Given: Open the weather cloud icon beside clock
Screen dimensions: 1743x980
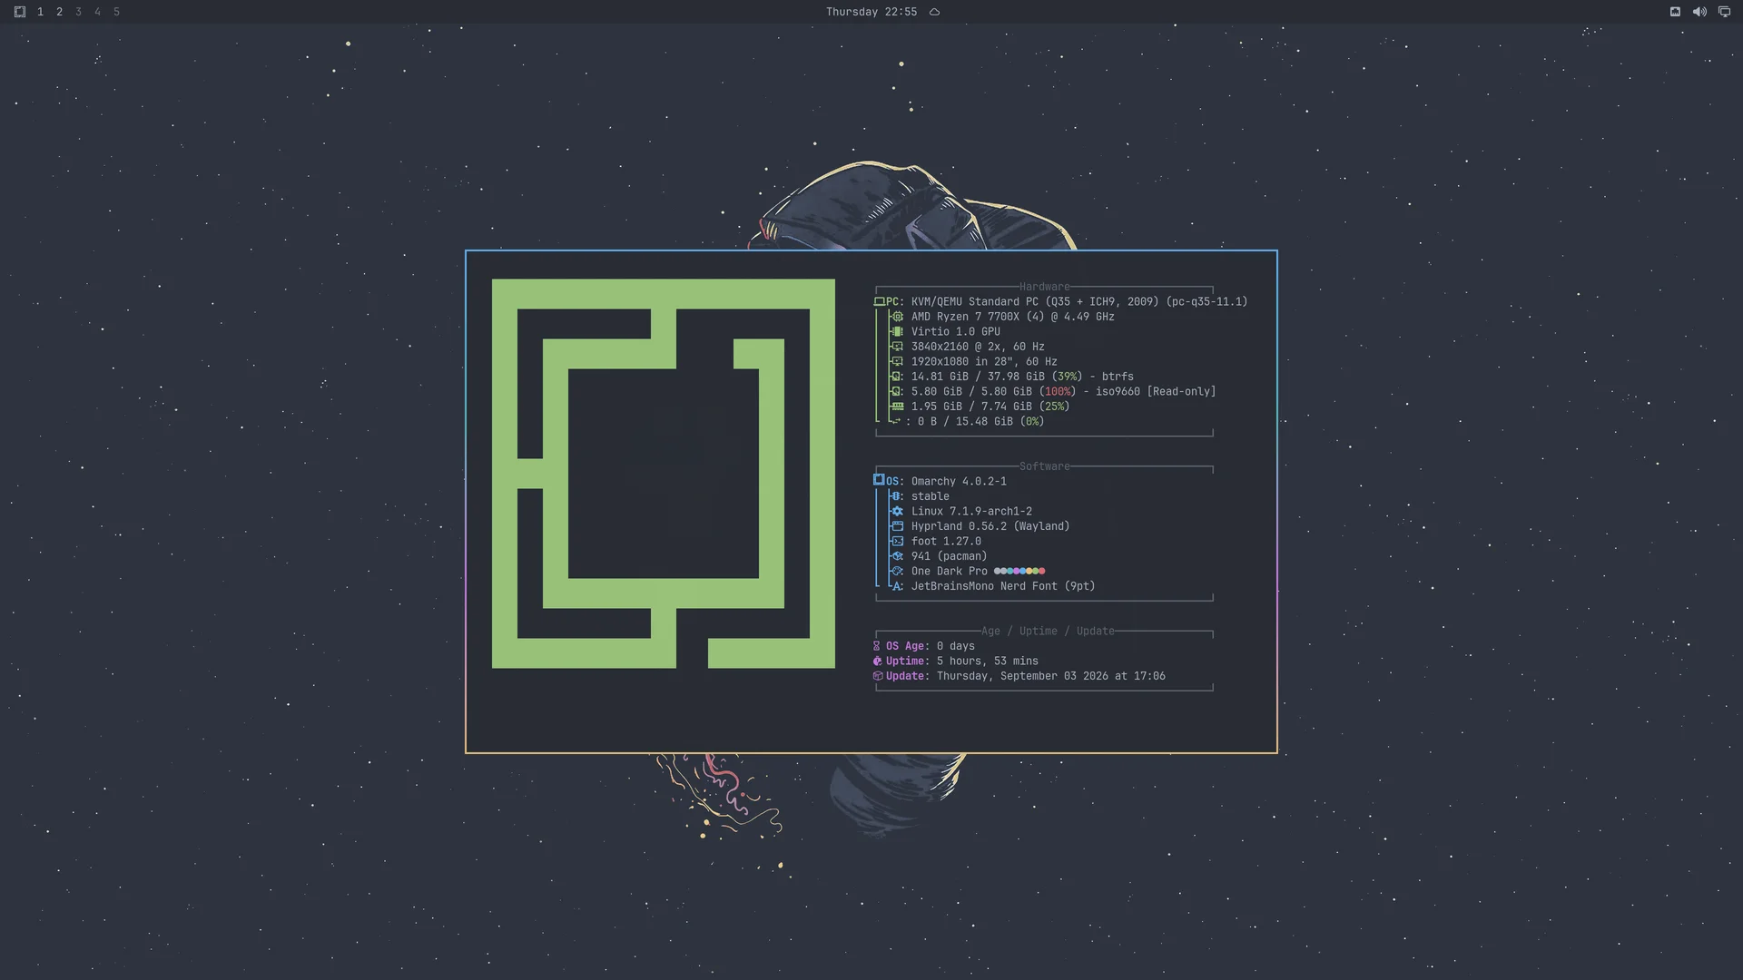Looking at the screenshot, I should pos(934,12).
